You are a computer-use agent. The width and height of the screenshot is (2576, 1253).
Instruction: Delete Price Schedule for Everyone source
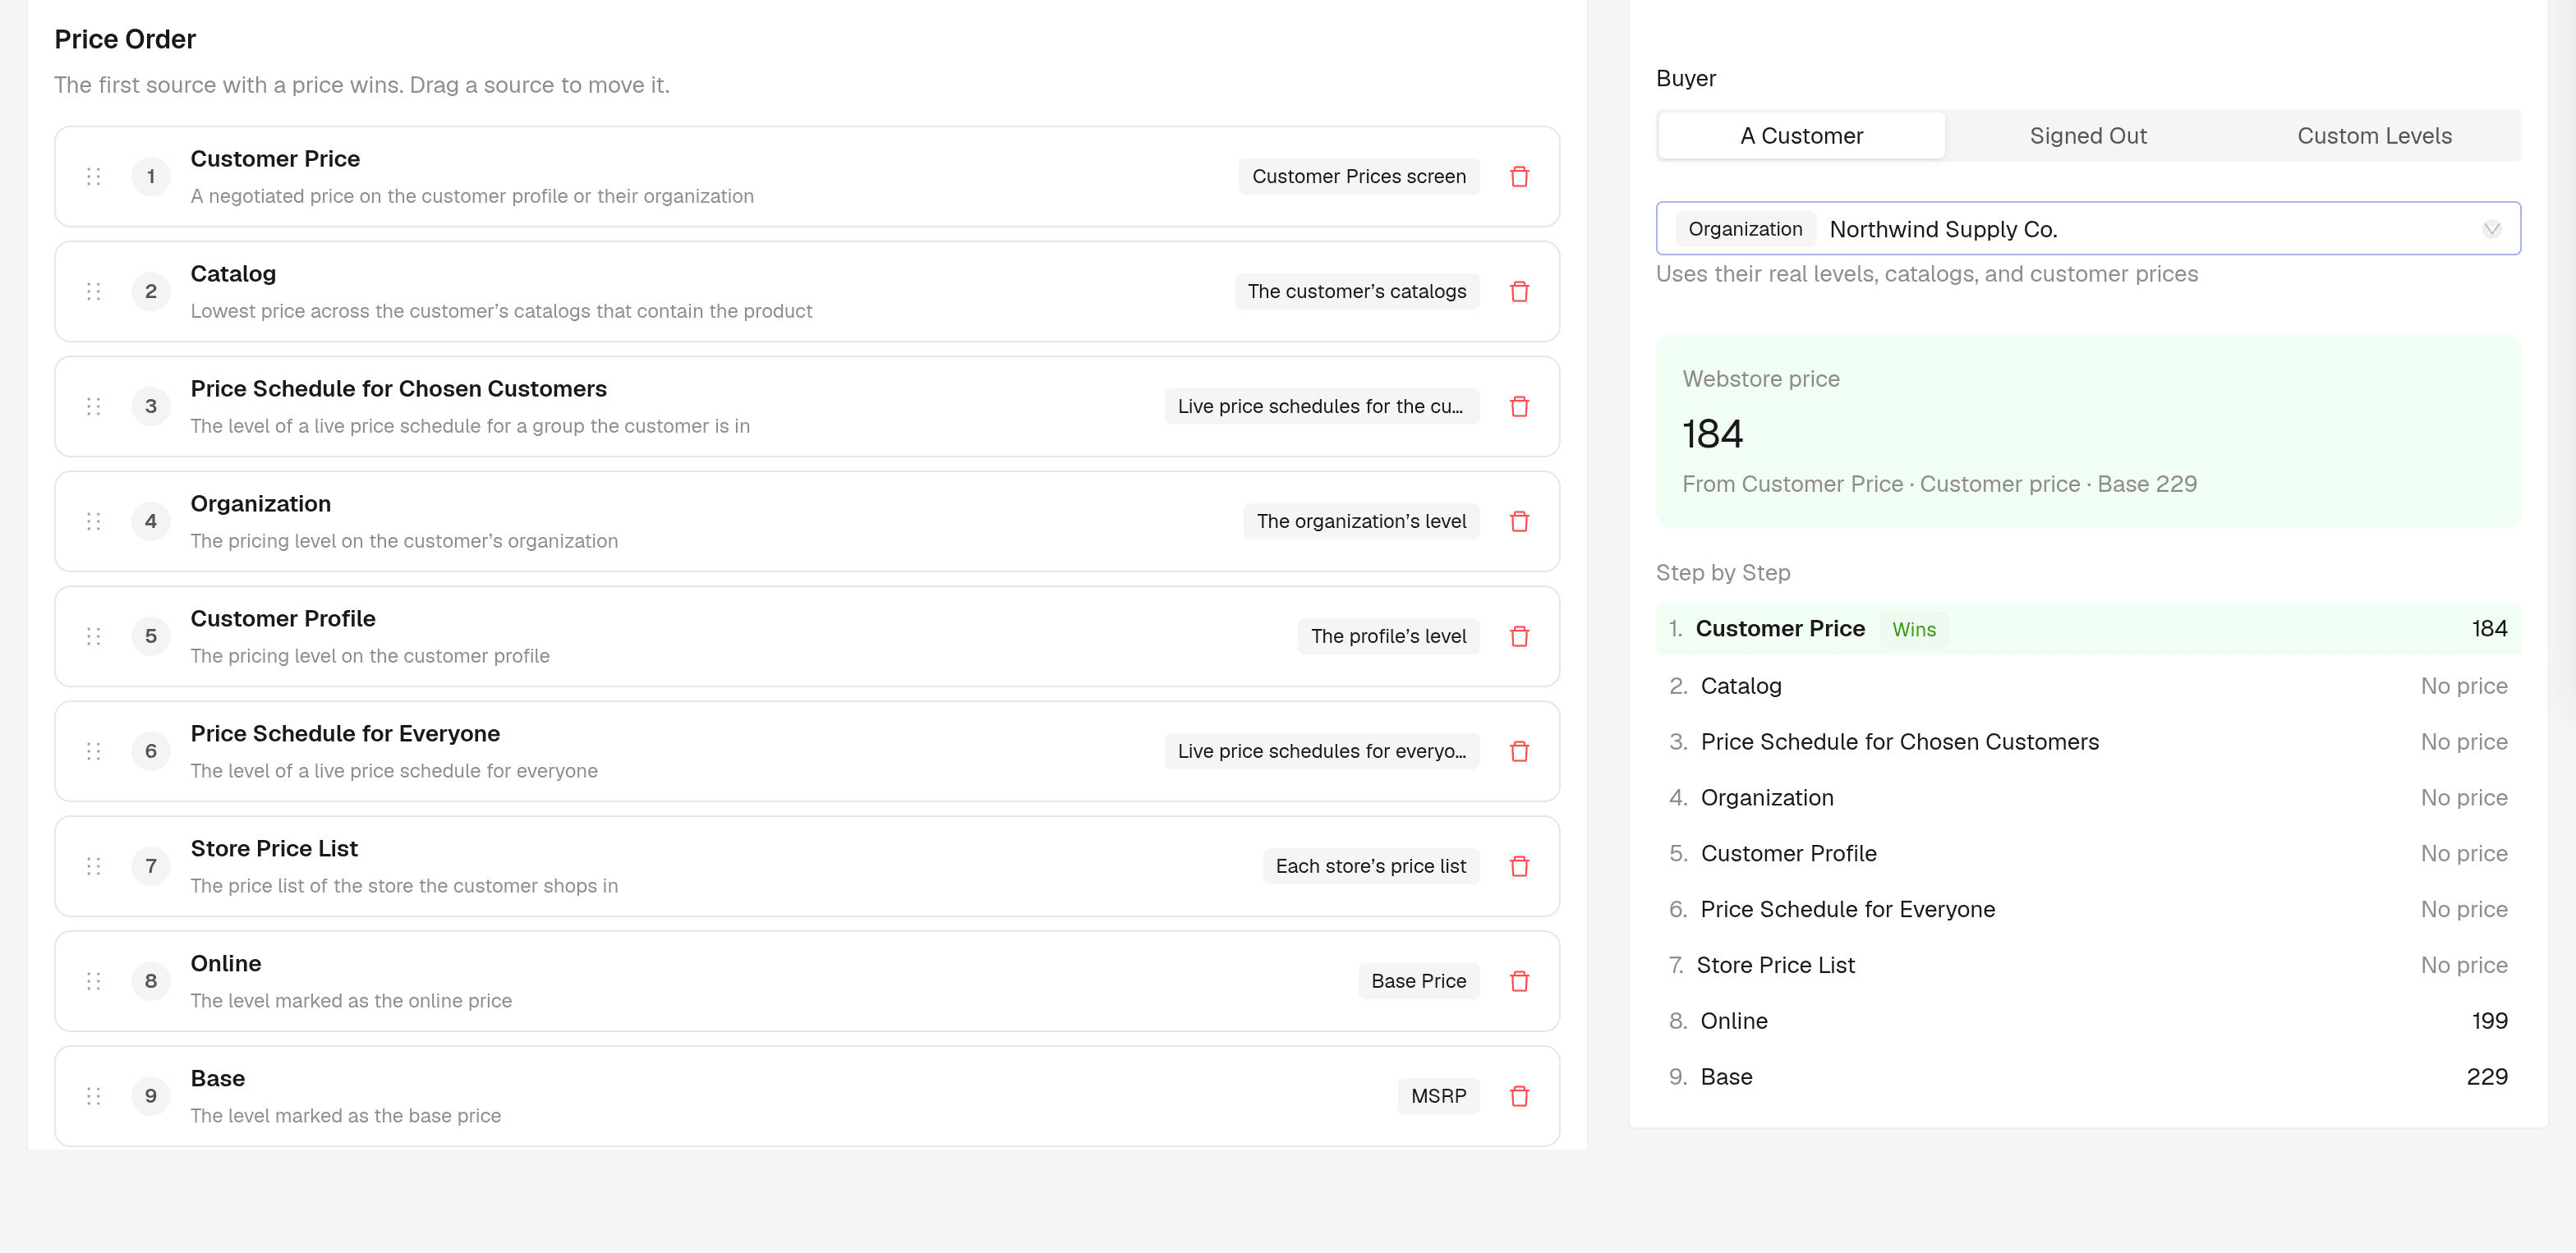tap(1519, 751)
